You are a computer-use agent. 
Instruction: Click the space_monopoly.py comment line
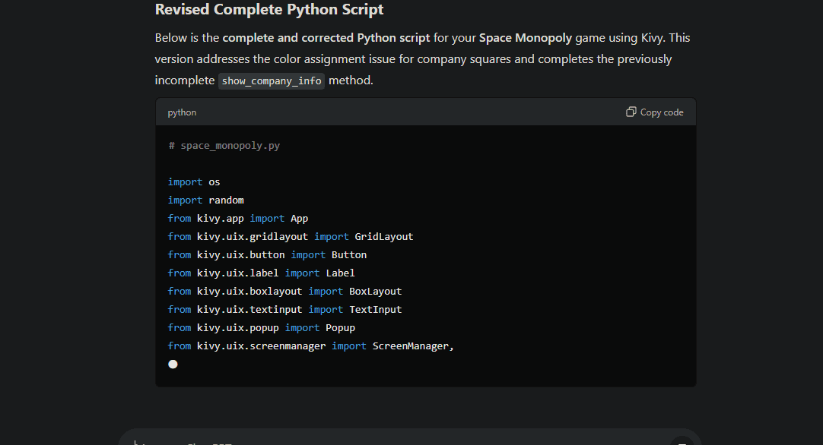point(224,145)
